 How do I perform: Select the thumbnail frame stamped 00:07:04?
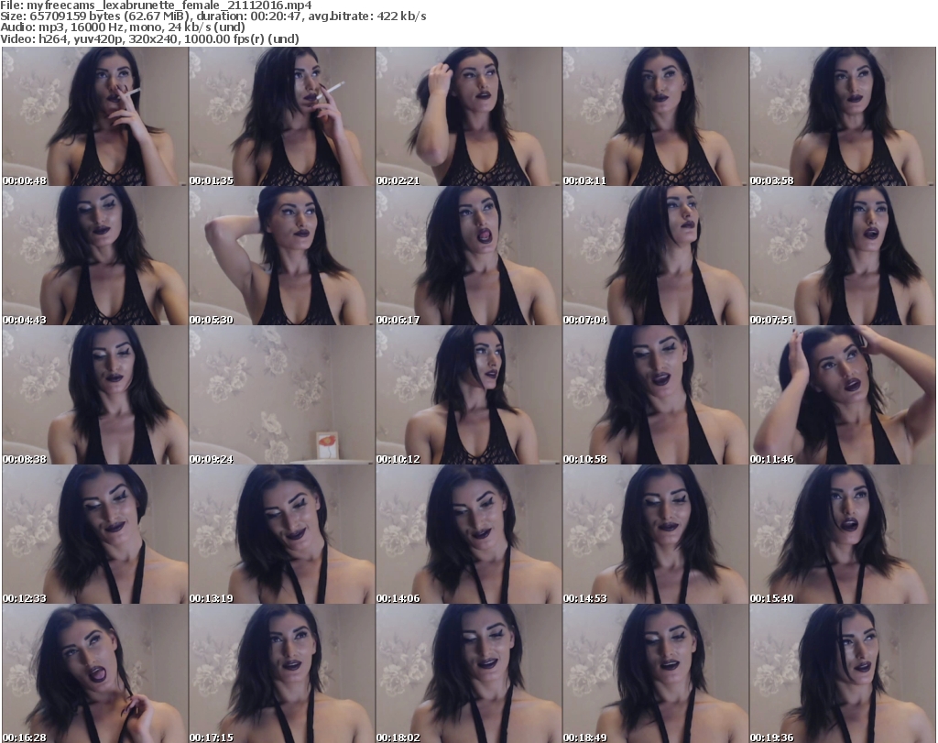656,256
